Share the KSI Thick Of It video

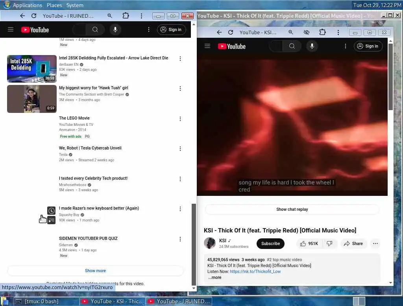pos(353,243)
